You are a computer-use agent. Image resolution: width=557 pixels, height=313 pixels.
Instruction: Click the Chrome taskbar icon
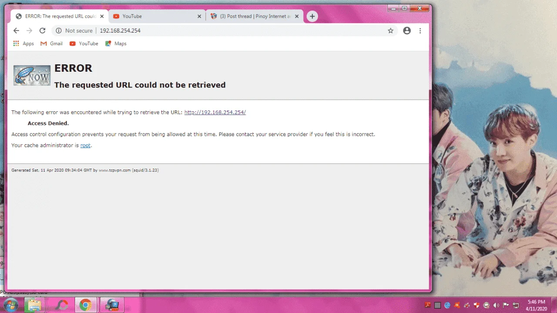click(85, 305)
